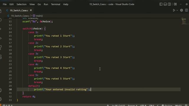The image size is (189, 106).
Task: Open the View menu
Action: pyautogui.click(x=32, y=4)
